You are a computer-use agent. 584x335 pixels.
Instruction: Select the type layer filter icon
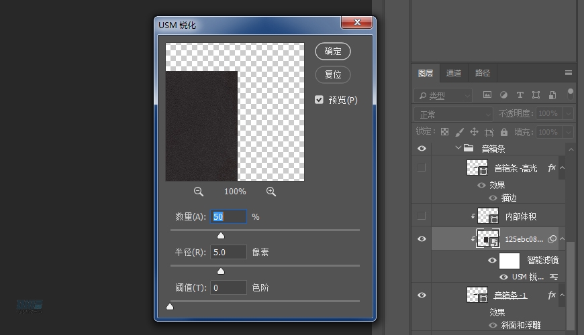(x=520, y=95)
